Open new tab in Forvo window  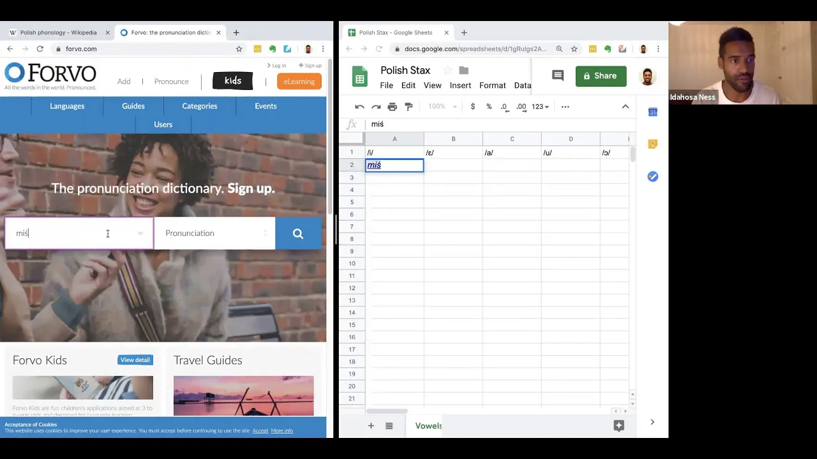tap(236, 33)
